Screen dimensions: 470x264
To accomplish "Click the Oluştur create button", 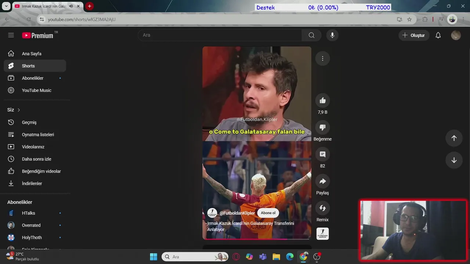I will coord(413,35).
